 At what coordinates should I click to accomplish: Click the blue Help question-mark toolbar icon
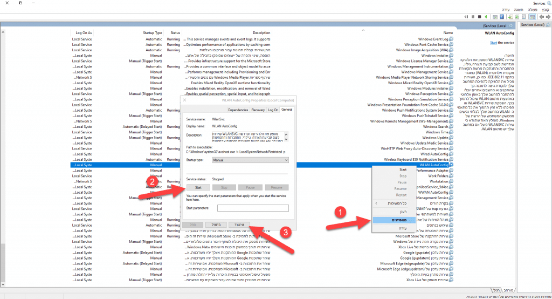pyautogui.click(x=502, y=17)
